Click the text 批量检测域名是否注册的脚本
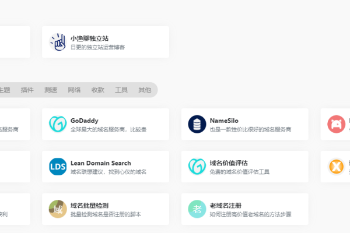Viewport: 350px width, 233px height. pos(106,214)
